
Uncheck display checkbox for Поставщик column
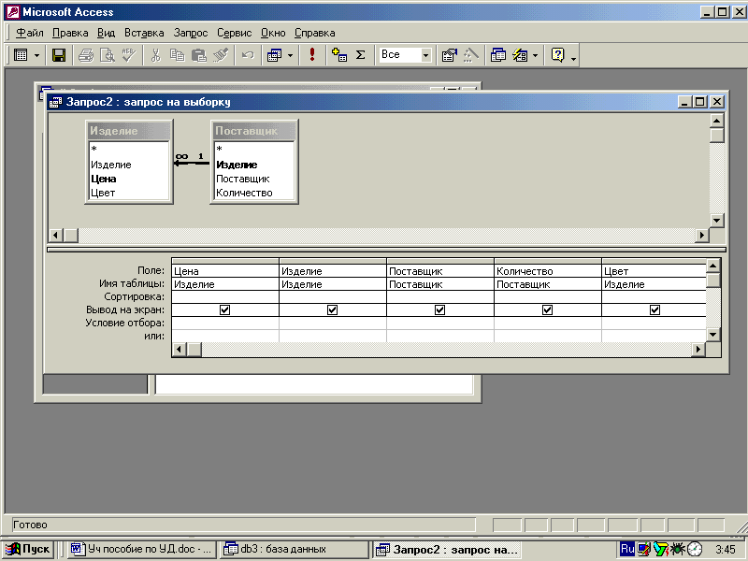click(x=439, y=310)
